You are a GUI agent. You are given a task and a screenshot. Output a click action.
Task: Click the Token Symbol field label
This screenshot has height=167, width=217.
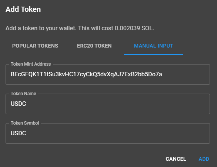(x=25, y=123)
